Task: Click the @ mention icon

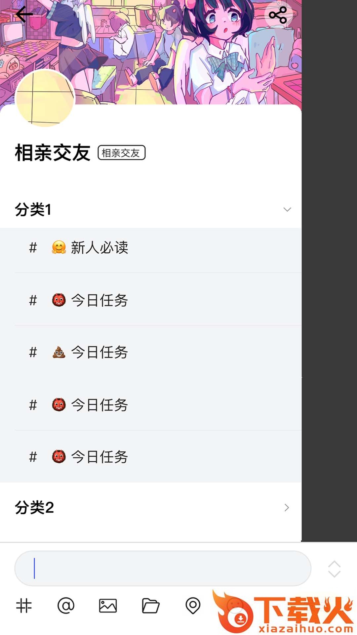Action: tap(66, 606)
